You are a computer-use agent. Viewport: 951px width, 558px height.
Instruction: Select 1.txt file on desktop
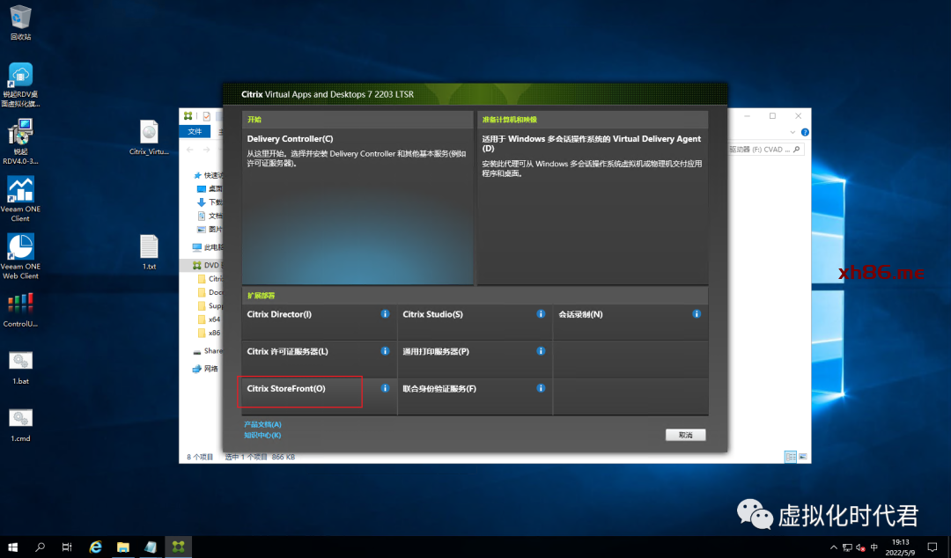pos(149,253)
